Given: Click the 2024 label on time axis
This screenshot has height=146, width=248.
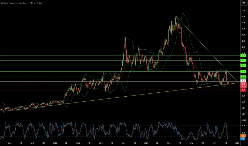Looking at the screenshot, I should [x=191, y=143].
